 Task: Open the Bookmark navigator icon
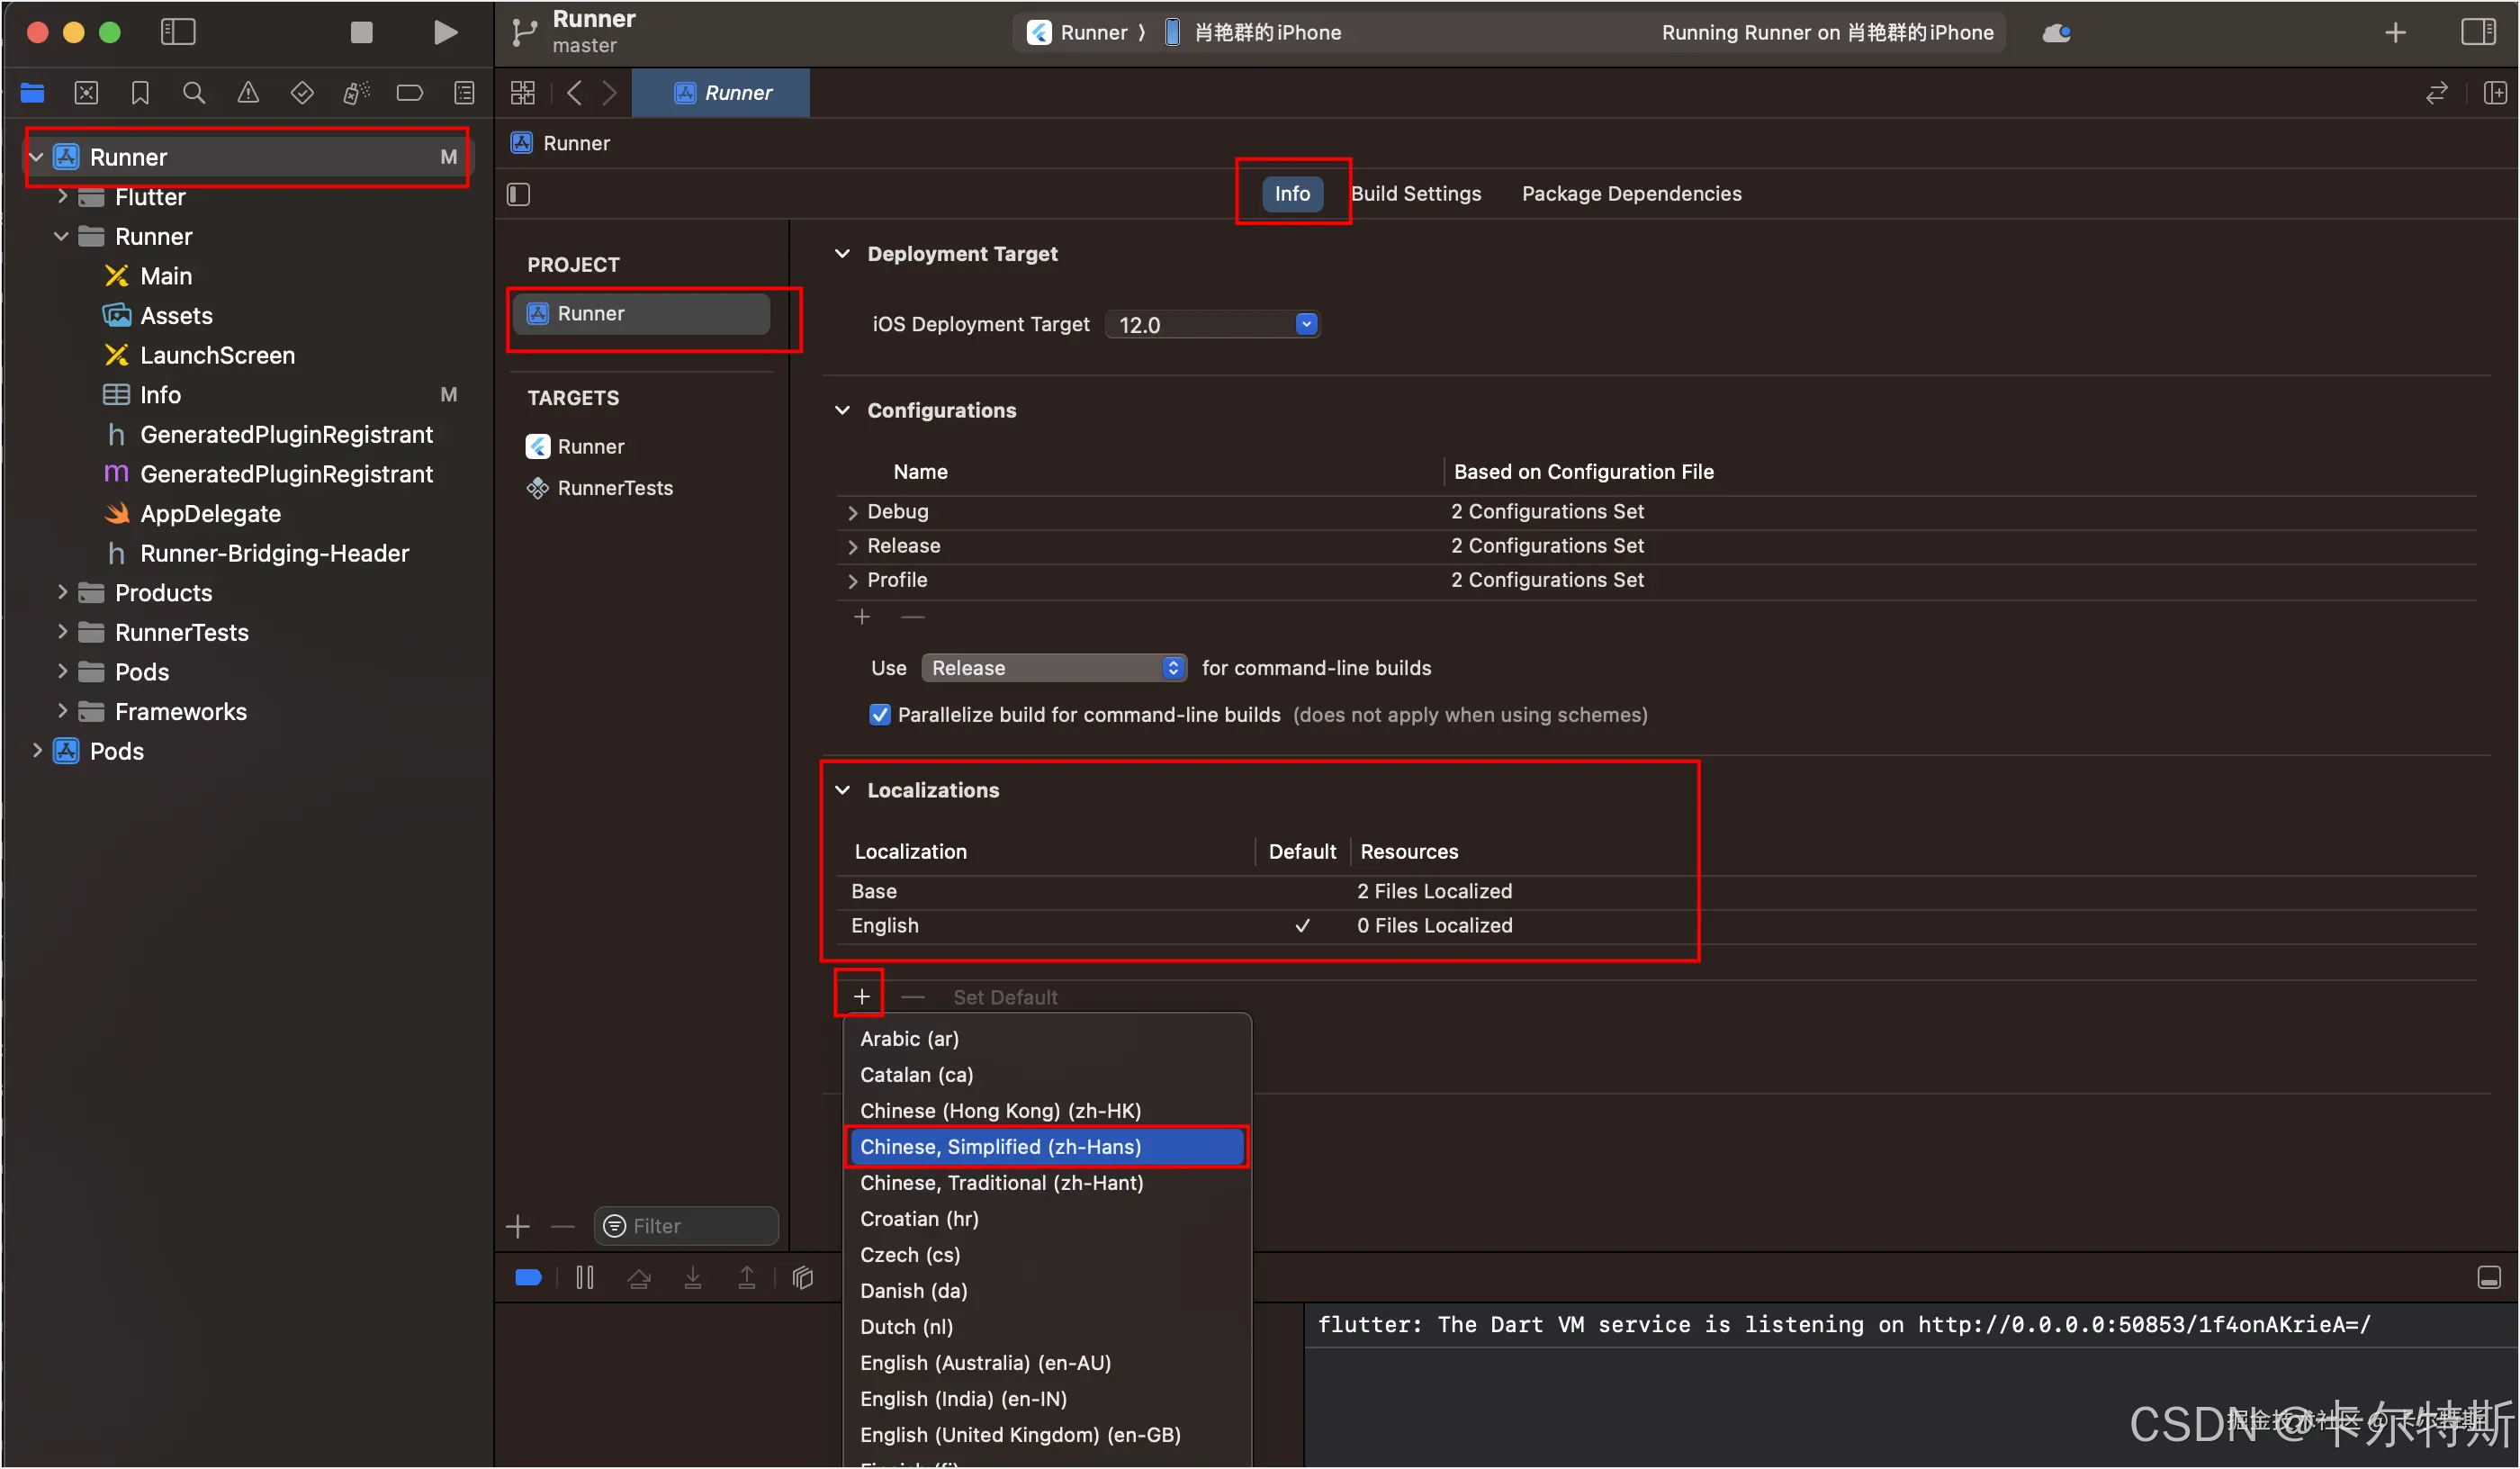pos(140,93)
